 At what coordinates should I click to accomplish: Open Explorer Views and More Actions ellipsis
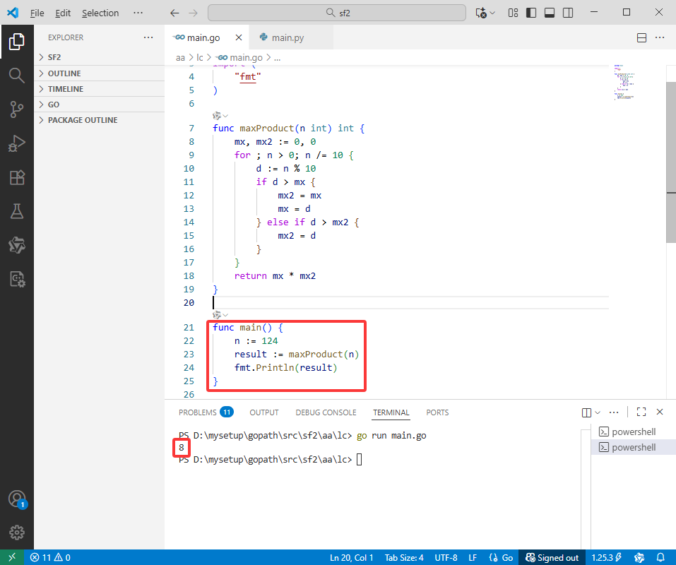pyautogui.click(x=148, y=37)
